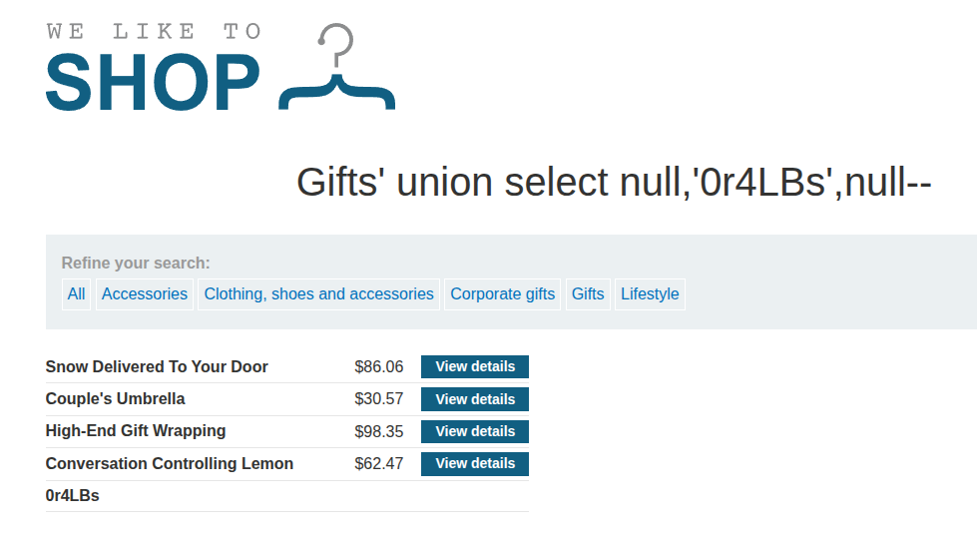Click the Snow Delivered To Your Door title
977x545 pixels.
point(157,366)
